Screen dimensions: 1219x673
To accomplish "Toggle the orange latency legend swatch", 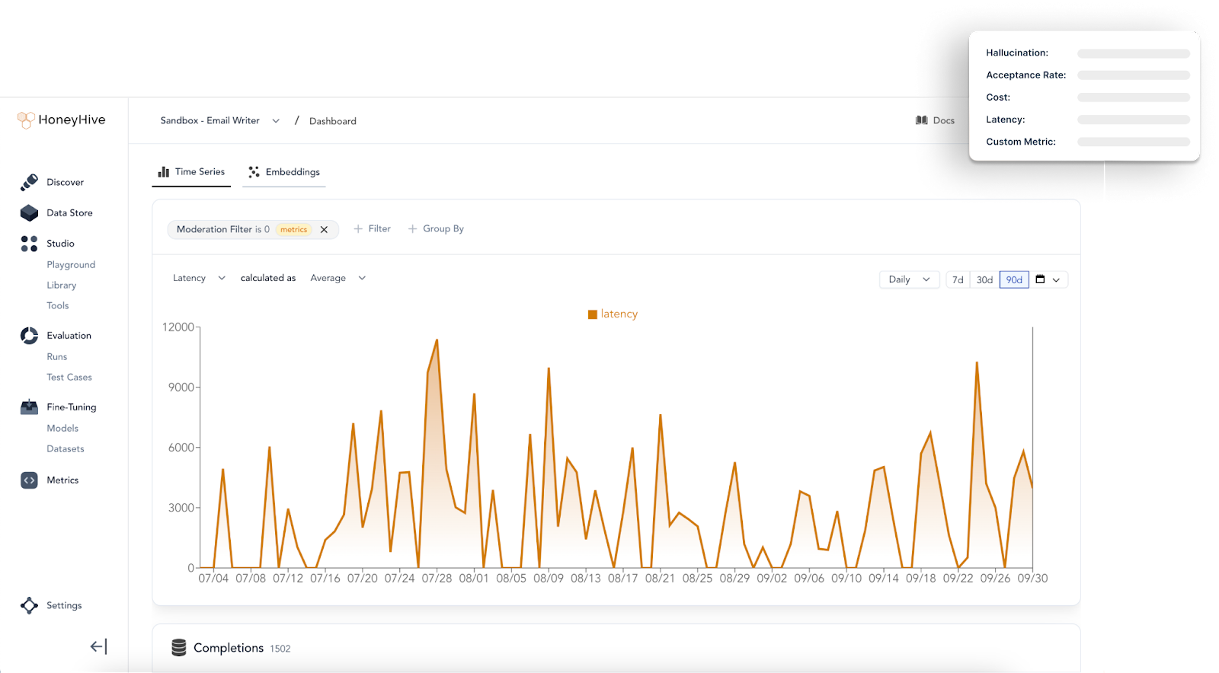I will tap(593, 314).
